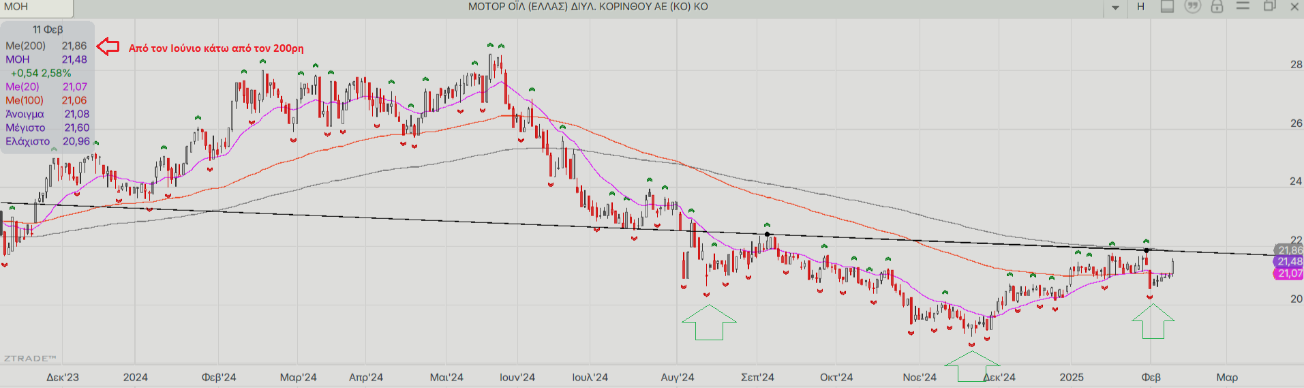Click the Φεβ'24 time axis label
Image resolution: width=1304 pixels, height=388 pixels.
coord(219,377)
